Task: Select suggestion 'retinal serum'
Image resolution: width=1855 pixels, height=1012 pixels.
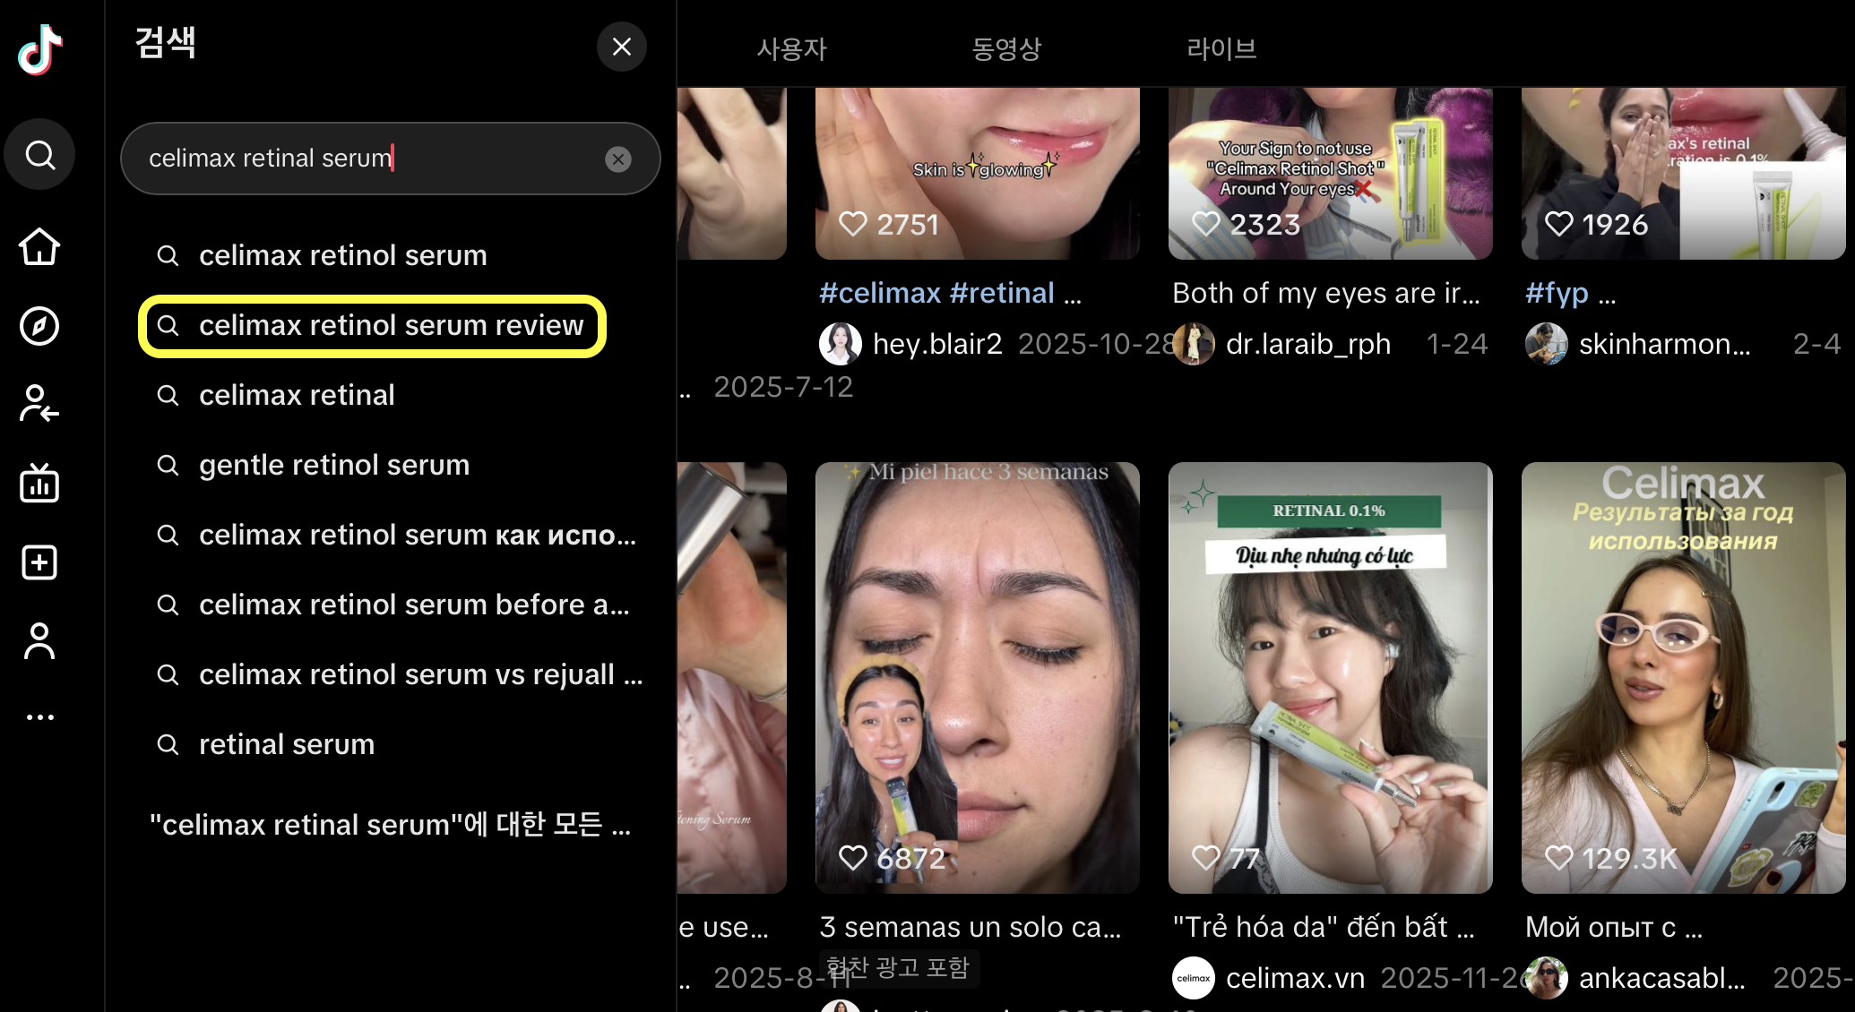Action: (391, 744)
